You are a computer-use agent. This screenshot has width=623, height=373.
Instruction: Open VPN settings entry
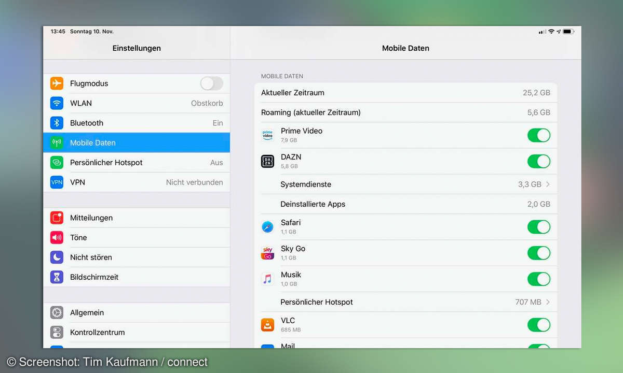pos(137,182)
